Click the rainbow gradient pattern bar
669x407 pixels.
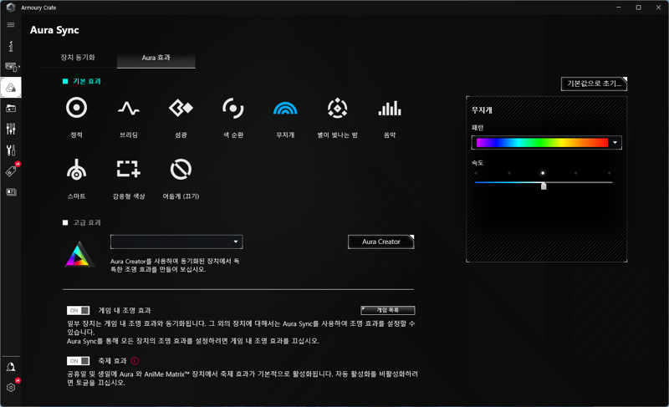[x=542, y=143]
